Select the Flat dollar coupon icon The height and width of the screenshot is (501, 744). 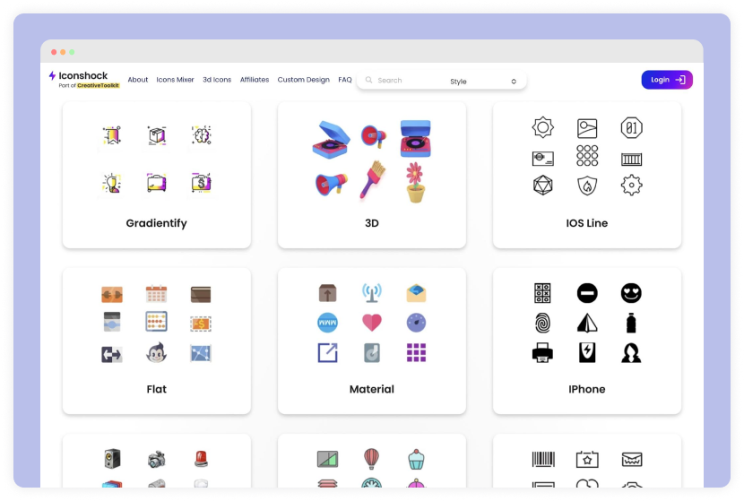point(201,324)
